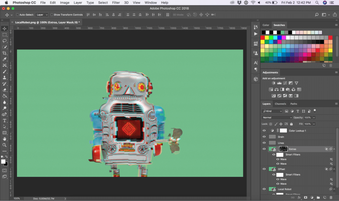Collapse the Extras layer smart filters
Viewport: 339px width, 201px height.
tap(334, 149)
